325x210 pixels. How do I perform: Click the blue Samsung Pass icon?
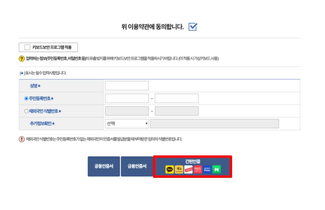click(x=207, y=169)
